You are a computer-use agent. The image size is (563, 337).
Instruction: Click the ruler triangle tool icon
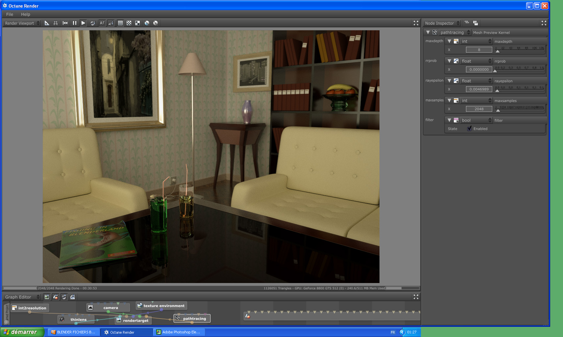(47, 23)
